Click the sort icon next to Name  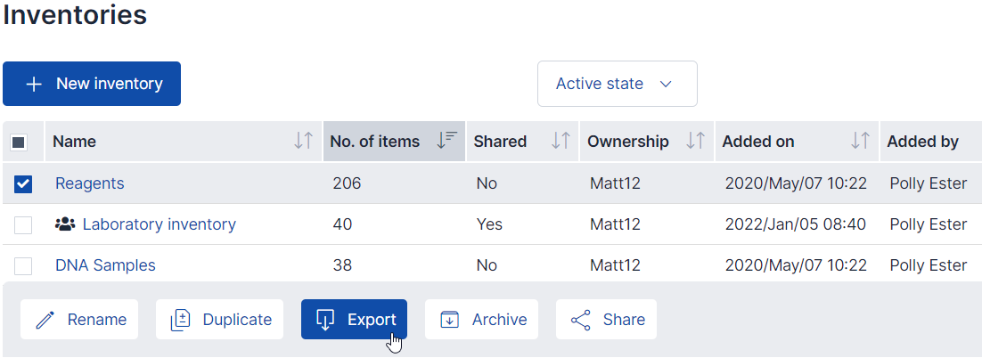pyautogui.click(x=303, y=141)
